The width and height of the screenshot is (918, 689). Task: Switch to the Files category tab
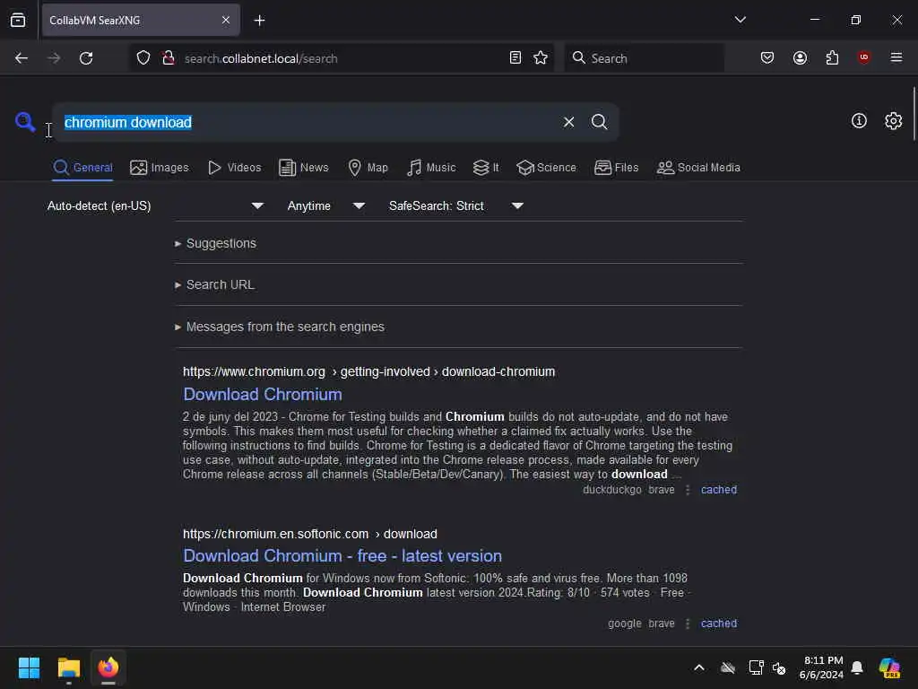(616, 168)
